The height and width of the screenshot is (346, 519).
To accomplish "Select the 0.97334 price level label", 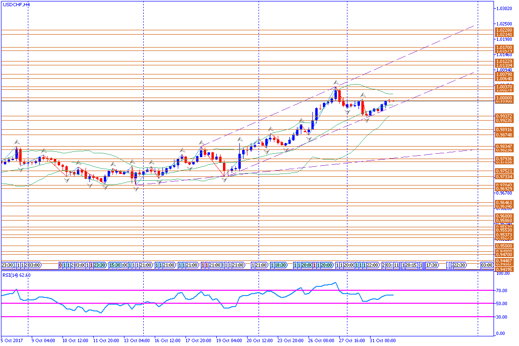I will coord(504,177).
